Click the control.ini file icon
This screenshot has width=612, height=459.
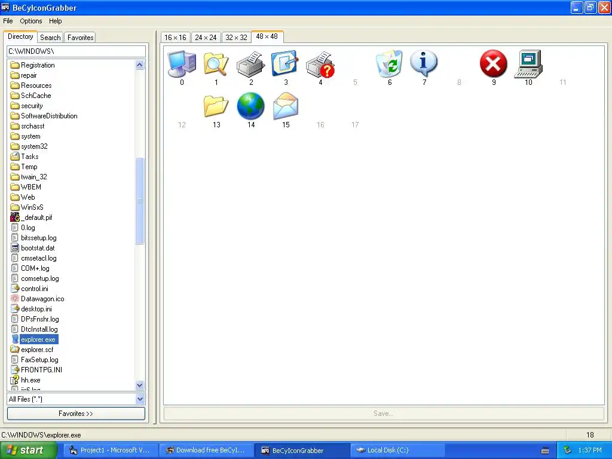pos(15,288)
